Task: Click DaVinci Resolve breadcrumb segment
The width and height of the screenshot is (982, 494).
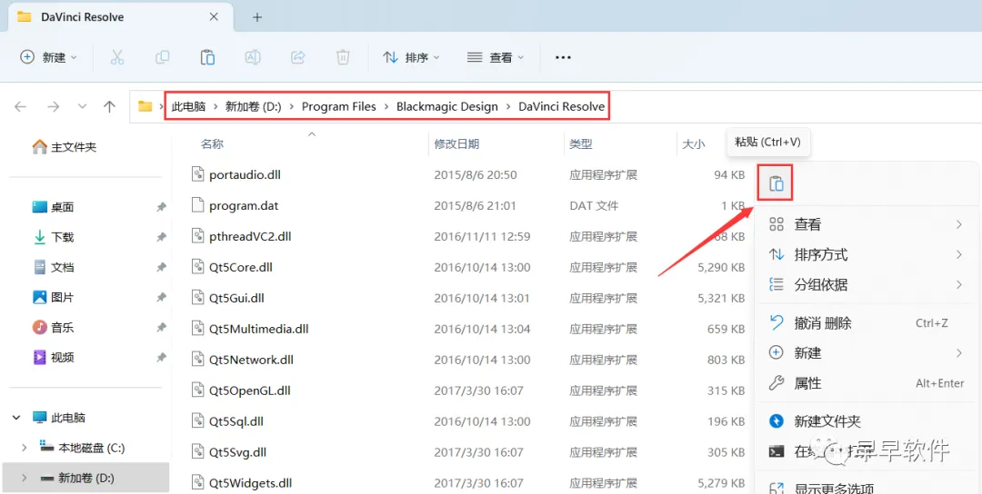Action: coord(562,107)
